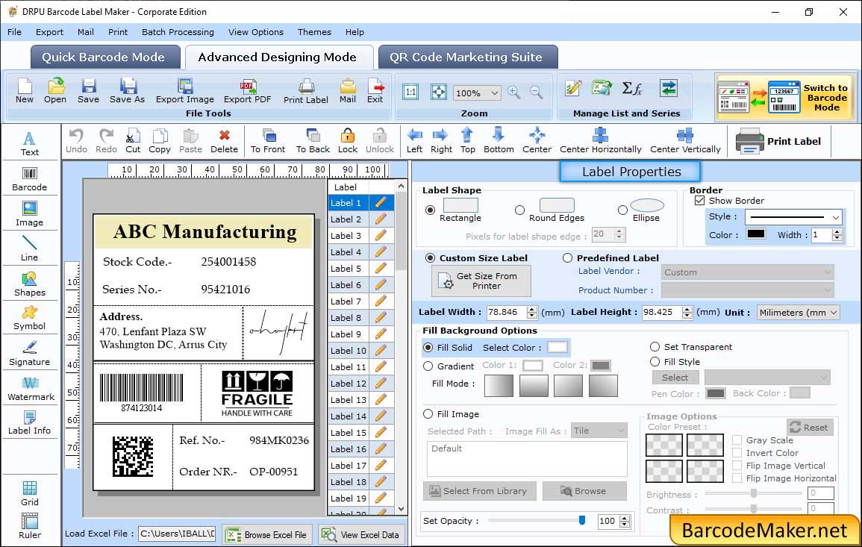Open the Batch Processing menu
Screen dimensions: 862x547
pos(178,32)
